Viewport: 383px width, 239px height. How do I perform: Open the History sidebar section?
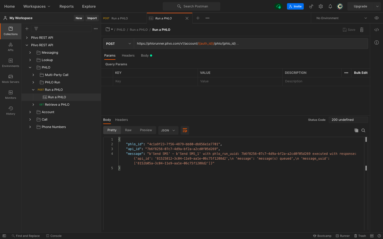click(x=11, y=111)
